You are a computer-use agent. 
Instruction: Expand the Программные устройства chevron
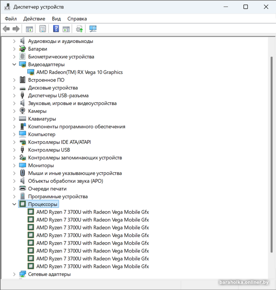[x=14, y=196]
